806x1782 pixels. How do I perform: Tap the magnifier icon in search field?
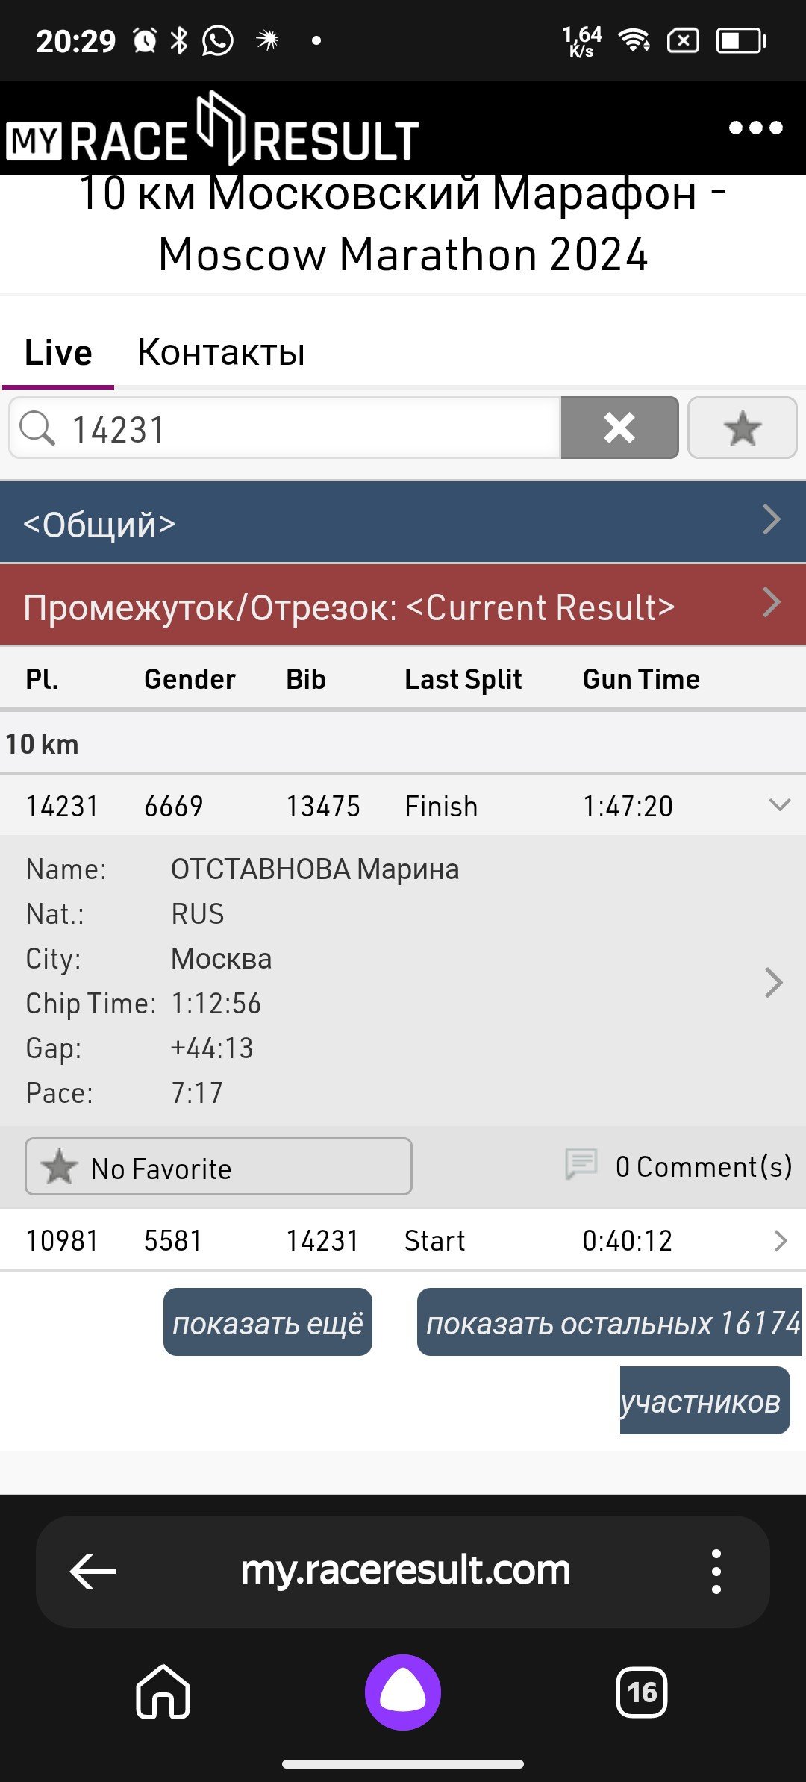37,428
